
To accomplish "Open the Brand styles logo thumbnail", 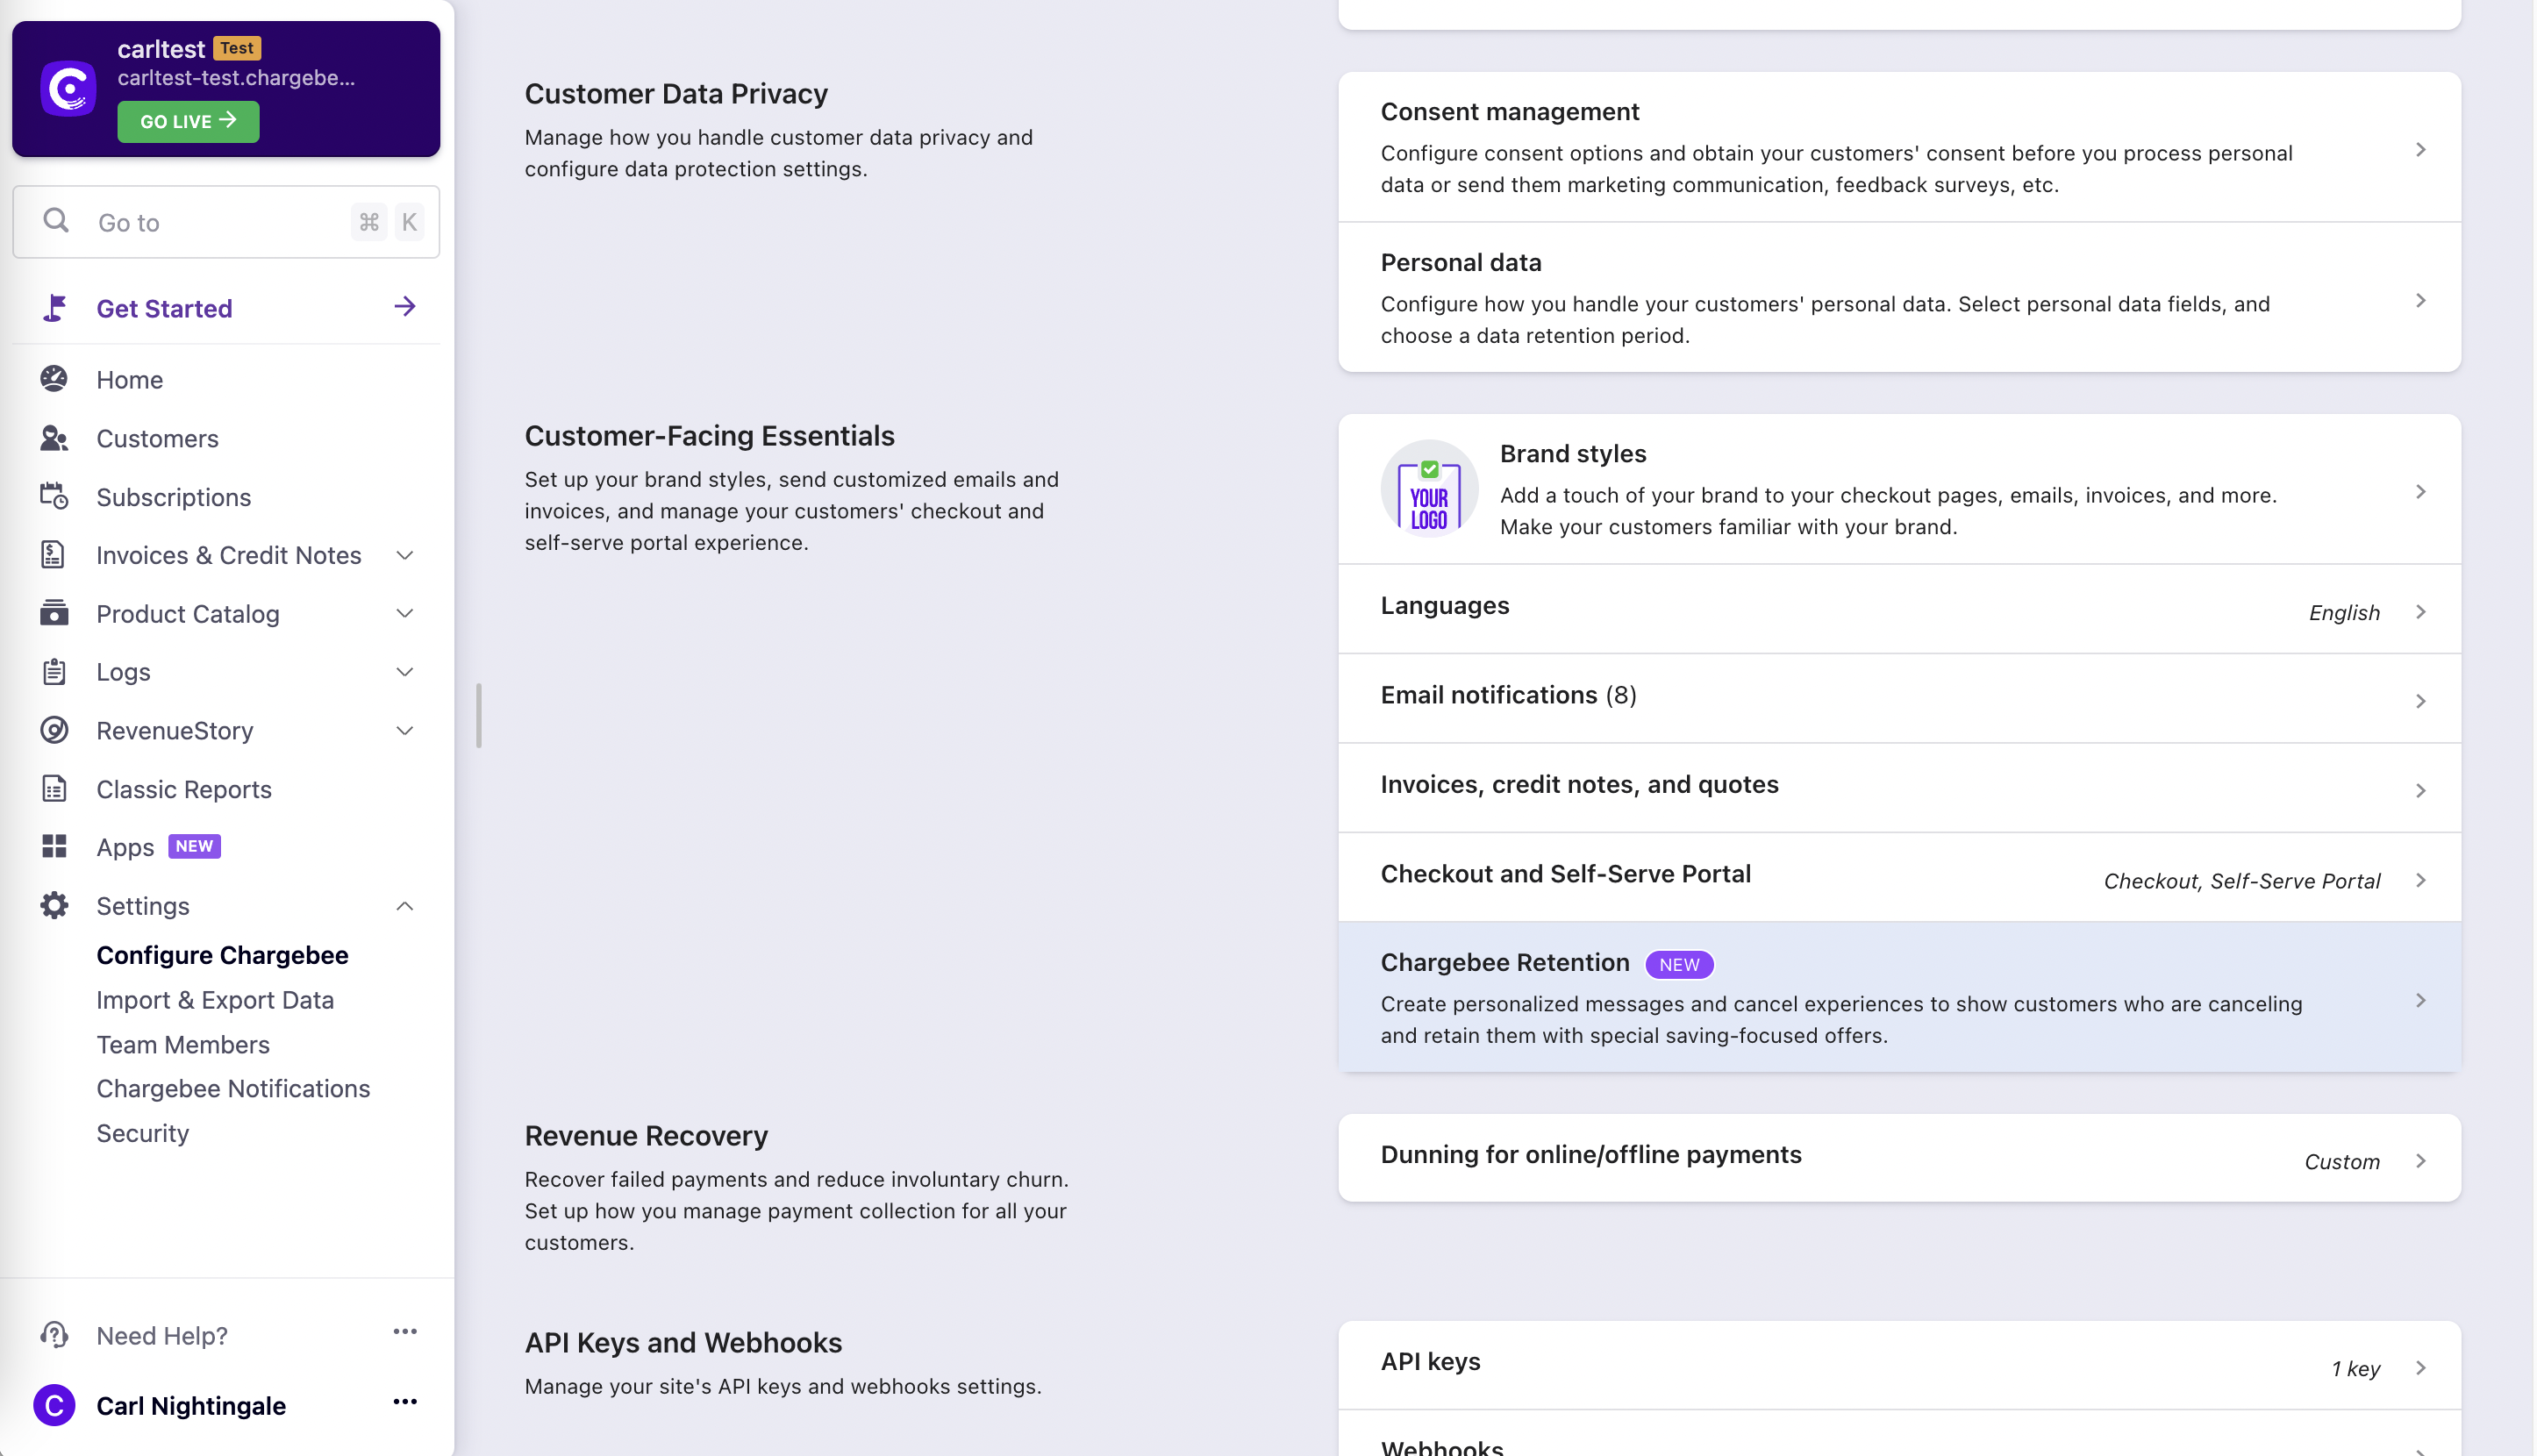I will click(x=1428, y=490).
